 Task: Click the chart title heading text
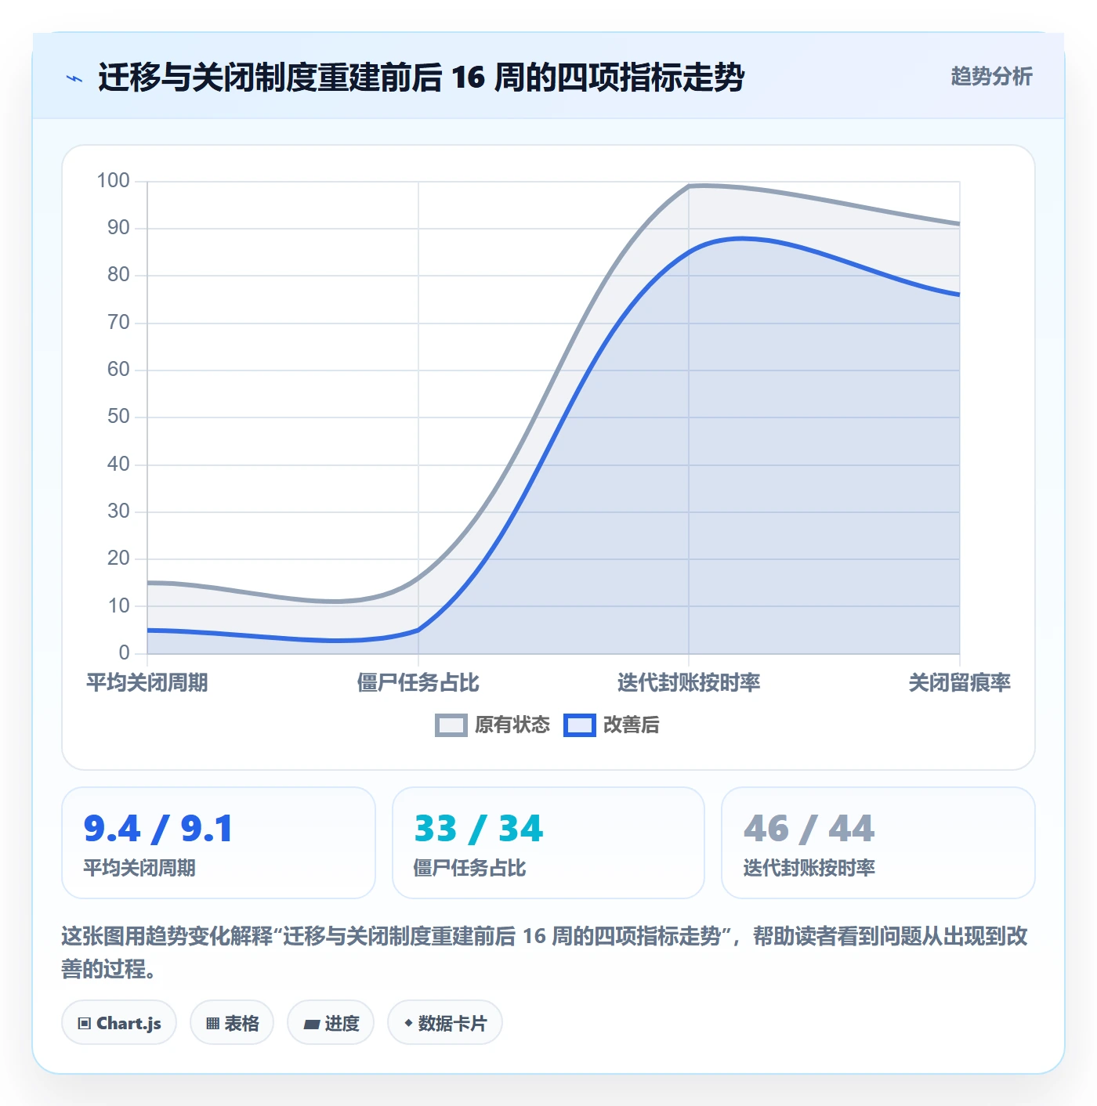pyautogui.click(x=421, y=78)
